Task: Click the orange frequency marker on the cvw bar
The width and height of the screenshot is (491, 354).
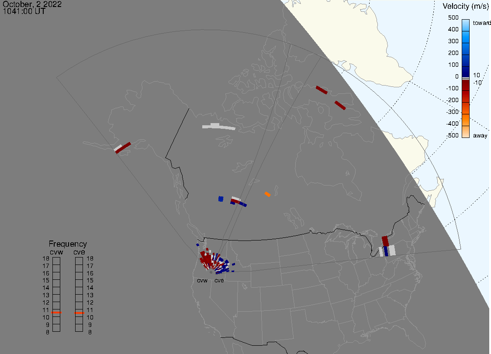Action: [56, 313]
